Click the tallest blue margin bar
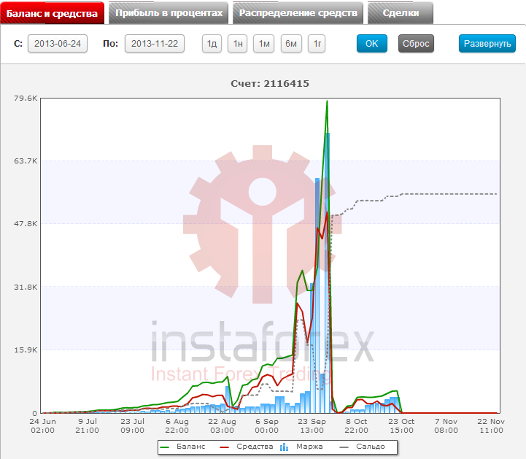 (x=328, y=272)
